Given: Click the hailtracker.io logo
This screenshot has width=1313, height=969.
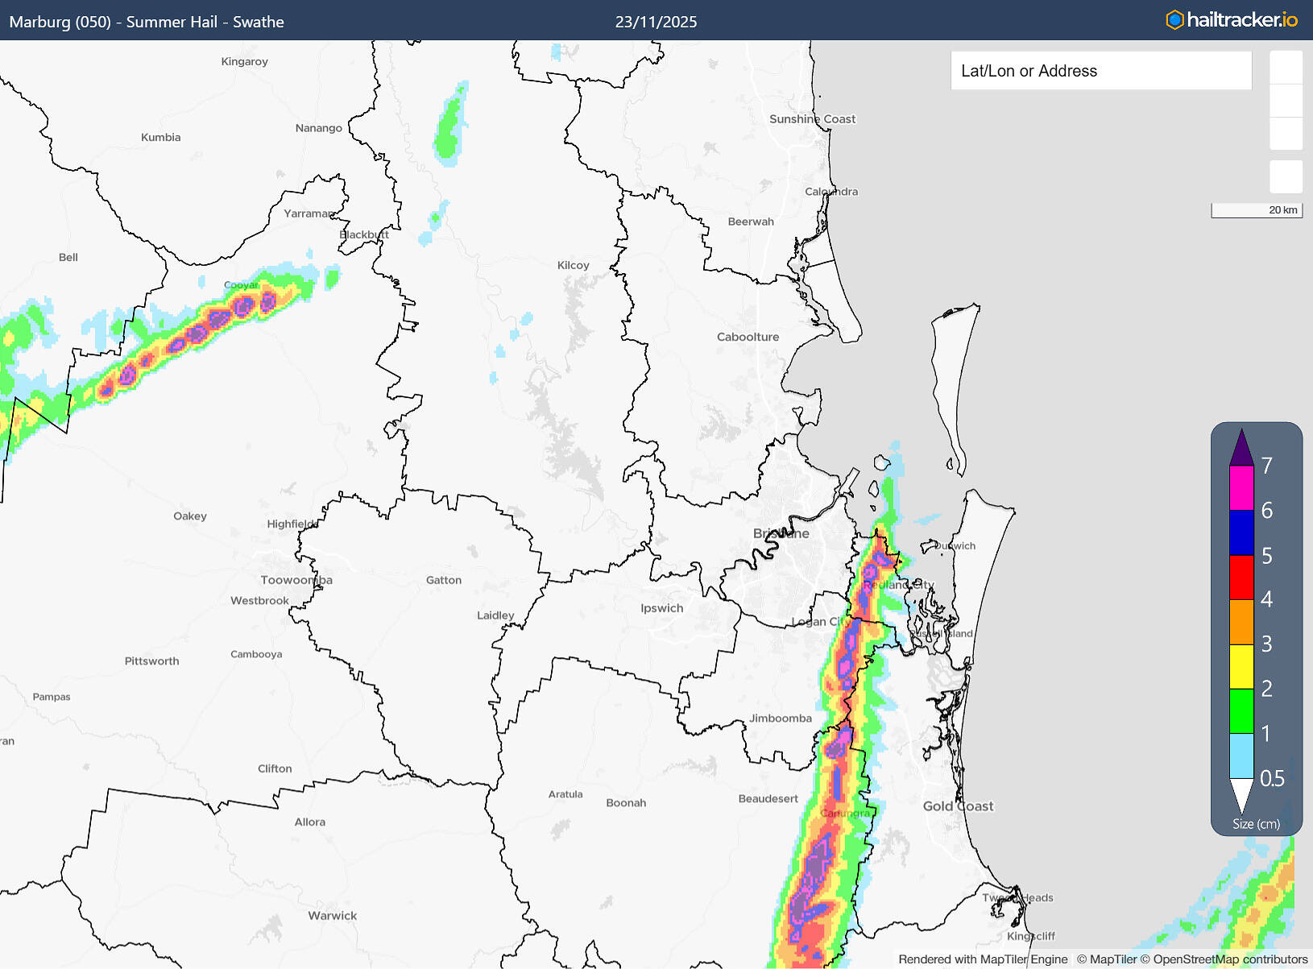Looking at the screenshot, I should pyautogui.click(x=1231, y=20).
